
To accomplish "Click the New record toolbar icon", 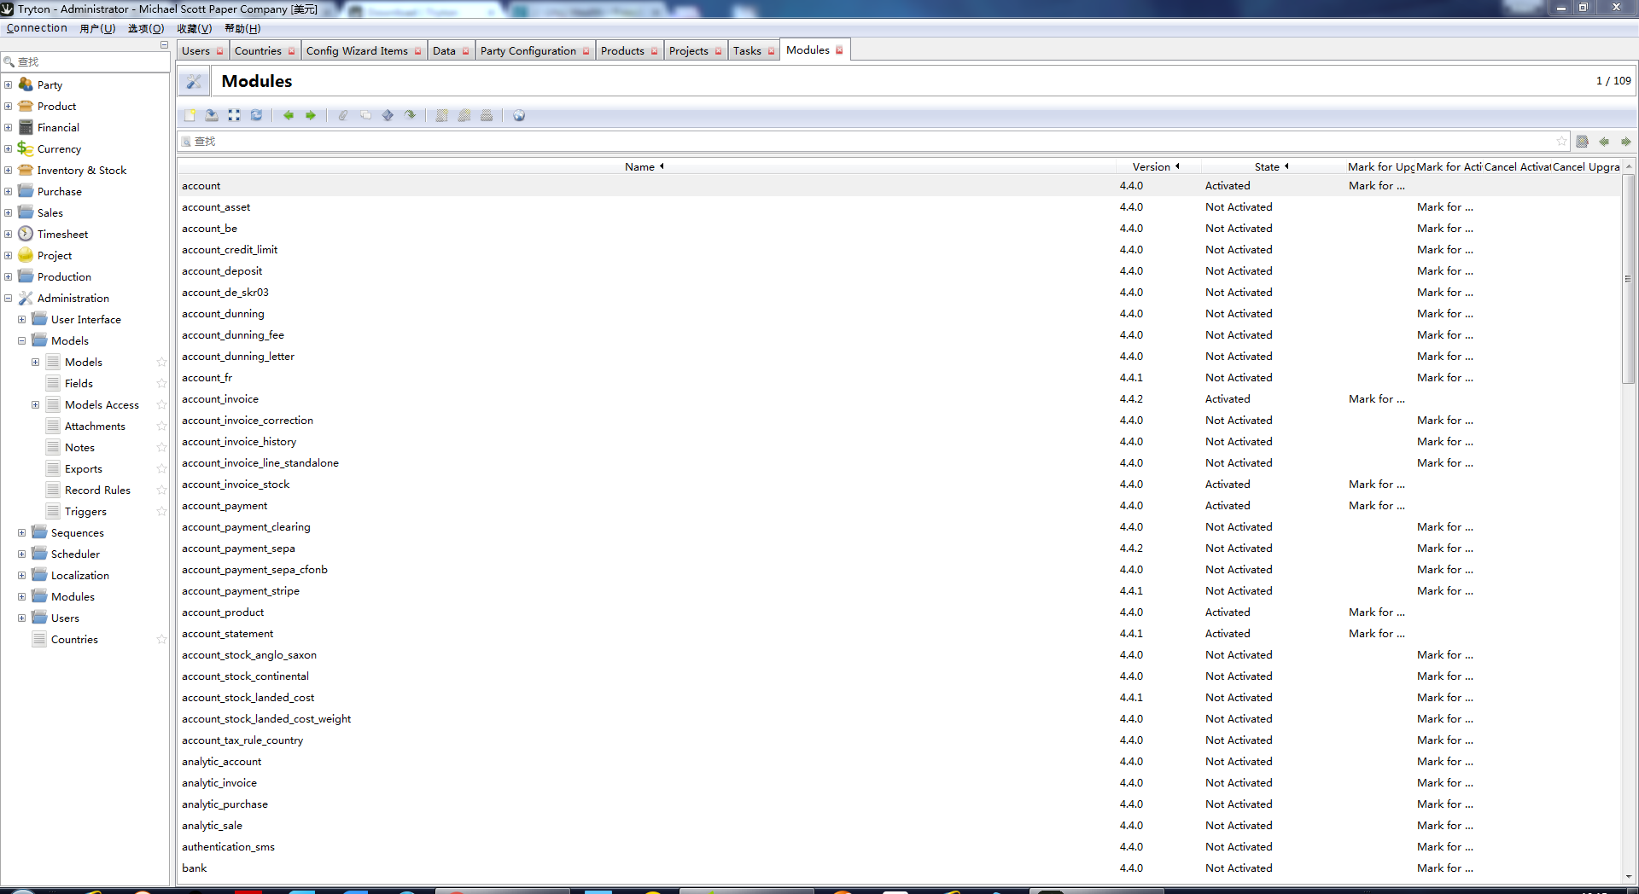I will pos(190,115).
